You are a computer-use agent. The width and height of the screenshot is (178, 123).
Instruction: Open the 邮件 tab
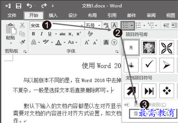point(132,15)
